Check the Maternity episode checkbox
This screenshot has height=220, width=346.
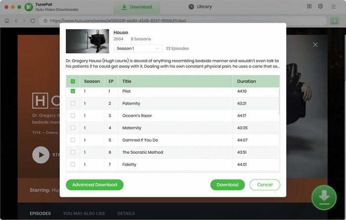[x=73, y=128]
